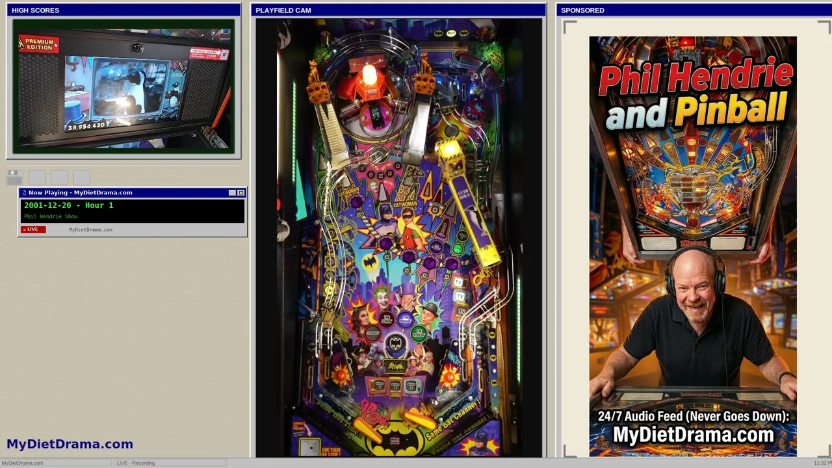Click MyDietDrama.com text in sponsor ad

coord(694,434)
